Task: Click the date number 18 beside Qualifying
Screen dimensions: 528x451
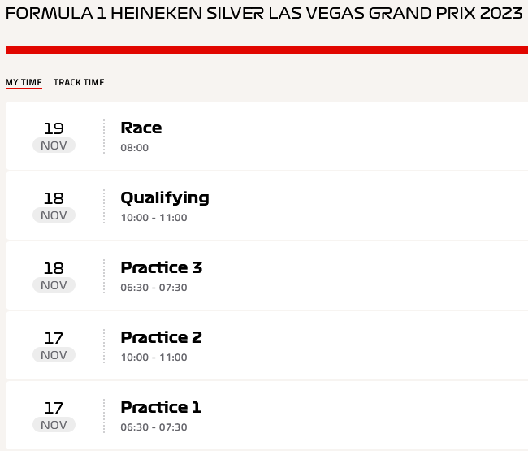Action: 54,198
